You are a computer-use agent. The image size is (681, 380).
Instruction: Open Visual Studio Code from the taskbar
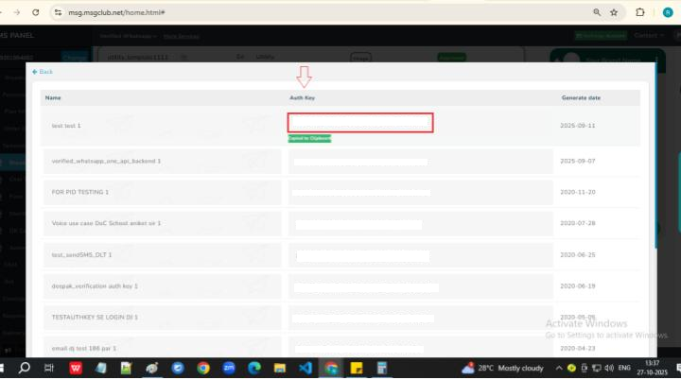(x=306, y=368)
